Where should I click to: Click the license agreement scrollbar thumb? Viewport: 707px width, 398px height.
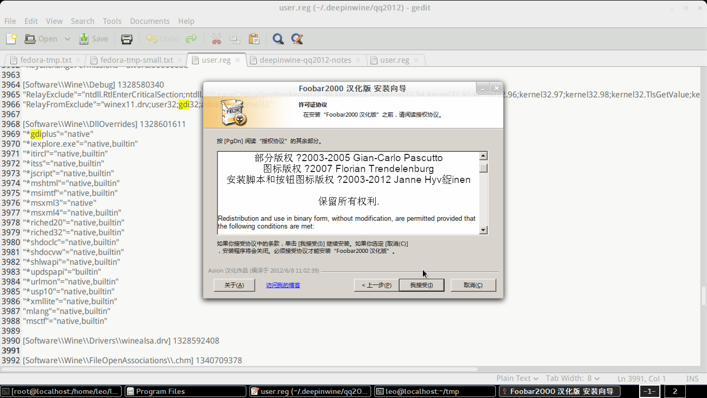(x=483, y=168)
